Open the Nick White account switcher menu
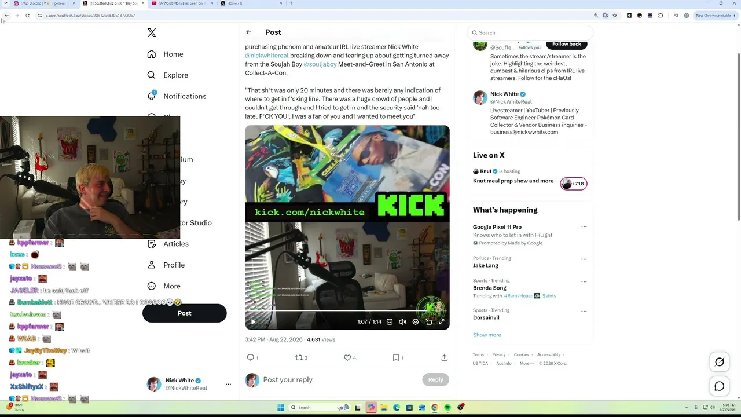This screenshot has height=417, width=741. pos(228,384)
